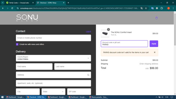Click the $99.00 total amount

[154, 68]
